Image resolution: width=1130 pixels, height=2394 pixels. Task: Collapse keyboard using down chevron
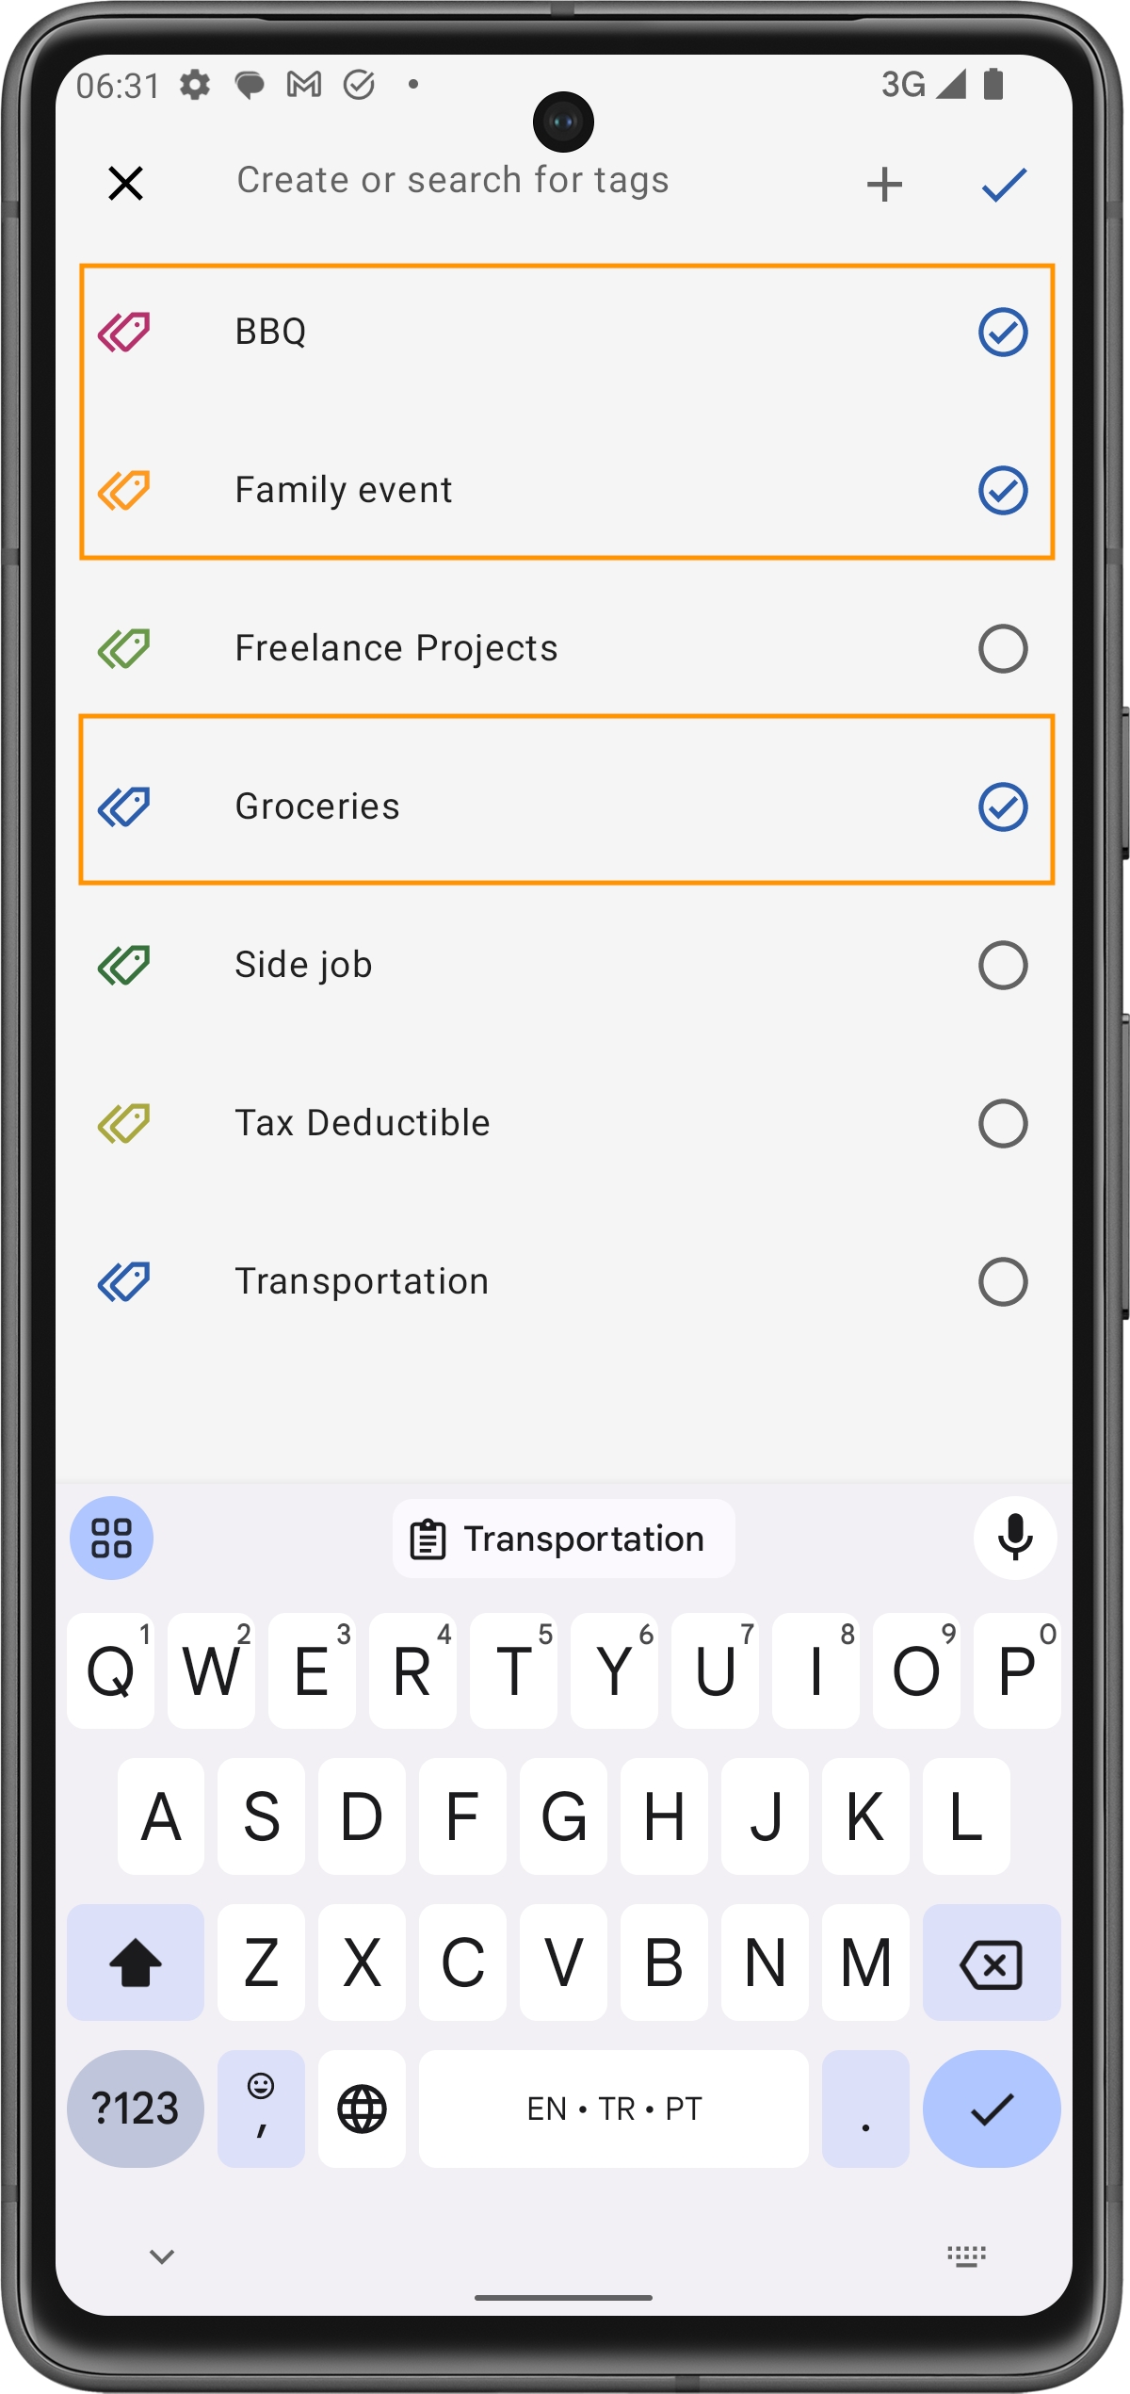pyautogui.click(x=162, y=2256)
